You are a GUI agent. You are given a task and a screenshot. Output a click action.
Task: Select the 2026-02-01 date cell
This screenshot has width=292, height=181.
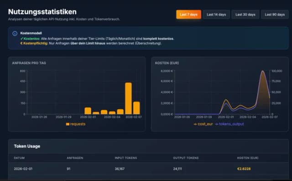[23, 169]
